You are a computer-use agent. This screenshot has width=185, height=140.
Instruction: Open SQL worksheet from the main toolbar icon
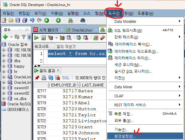[x=71, y=20]
